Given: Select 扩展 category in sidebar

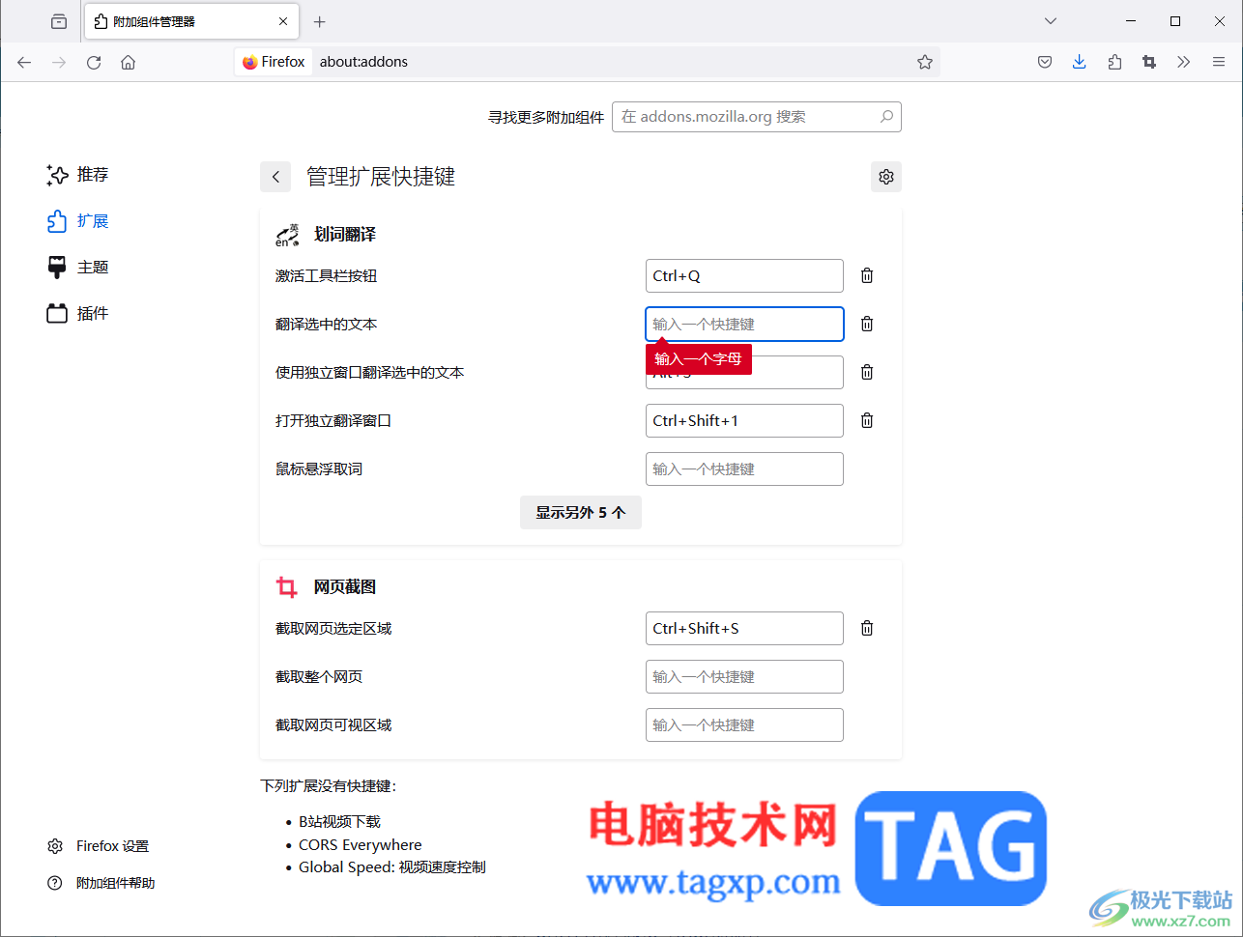Looking at the screenshot, I should [77, 221].
